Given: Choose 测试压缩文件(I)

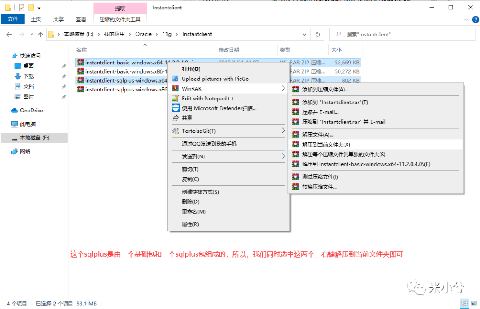Looking at the screenshot, I should [x=376, y=177].
